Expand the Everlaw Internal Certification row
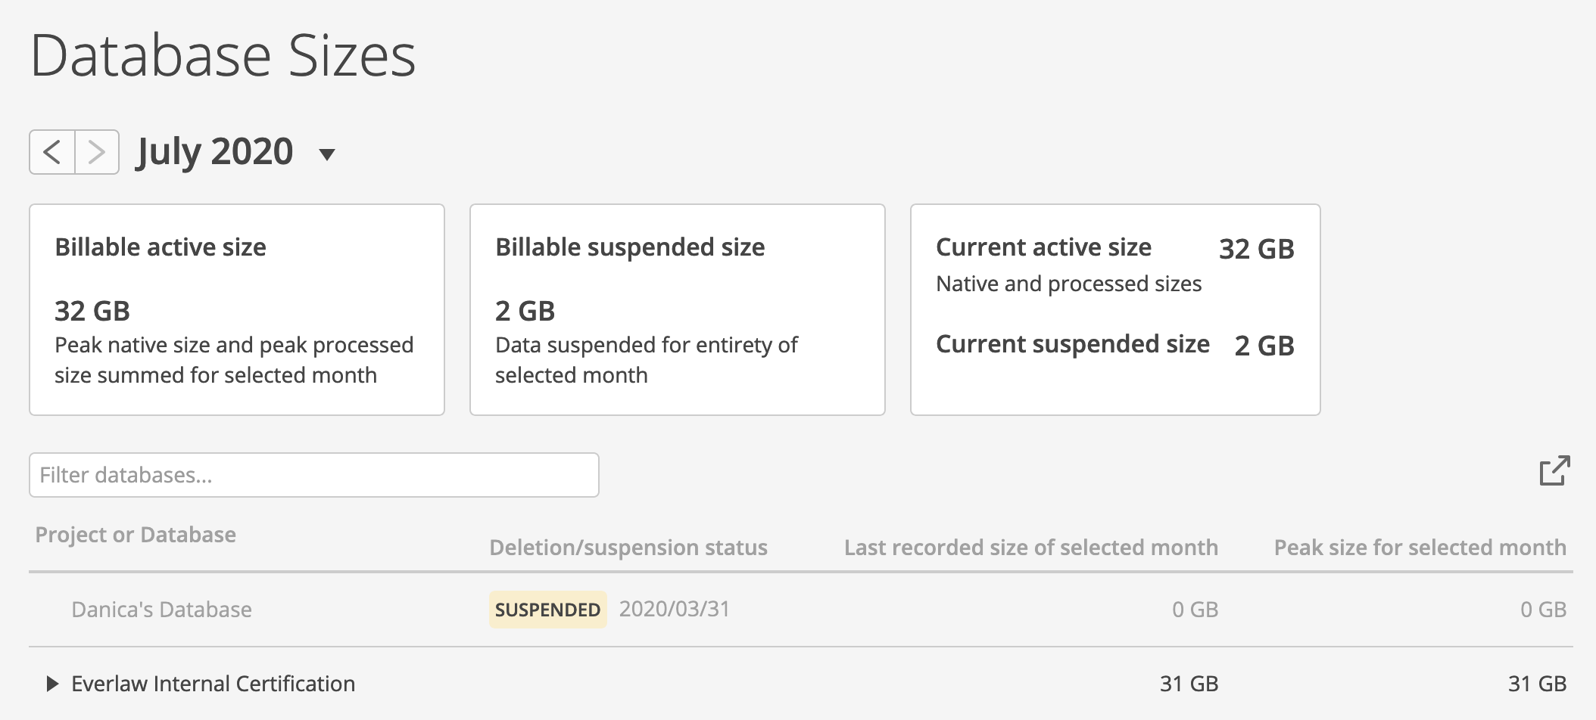This screenshot has width=1596, height=720. click(x=52, y=684)
